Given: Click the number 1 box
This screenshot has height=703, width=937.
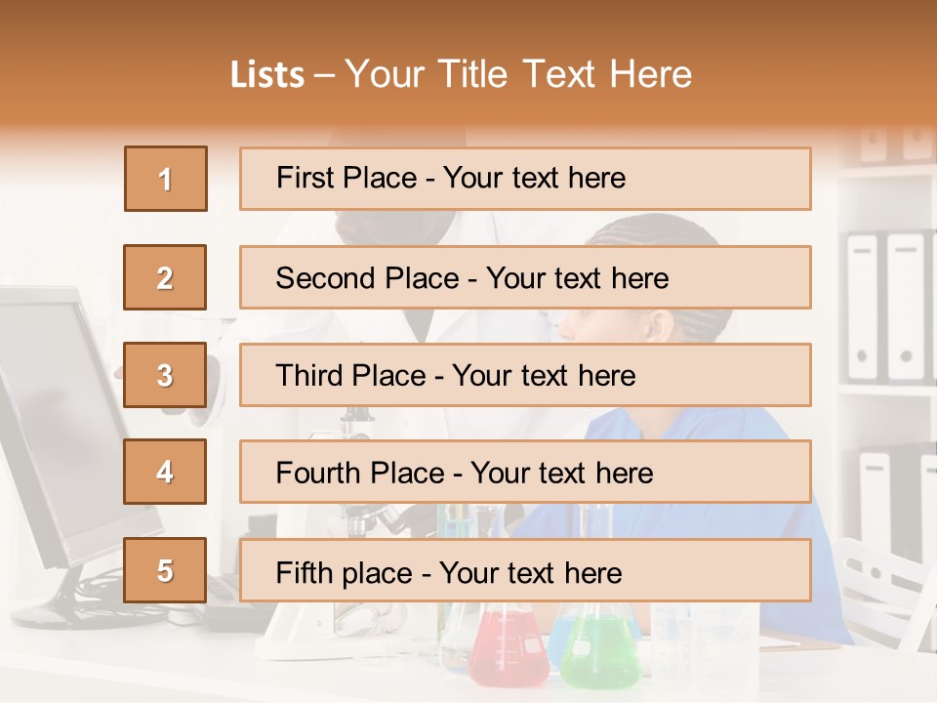Looking at the screenshot, I should (166, 179).
